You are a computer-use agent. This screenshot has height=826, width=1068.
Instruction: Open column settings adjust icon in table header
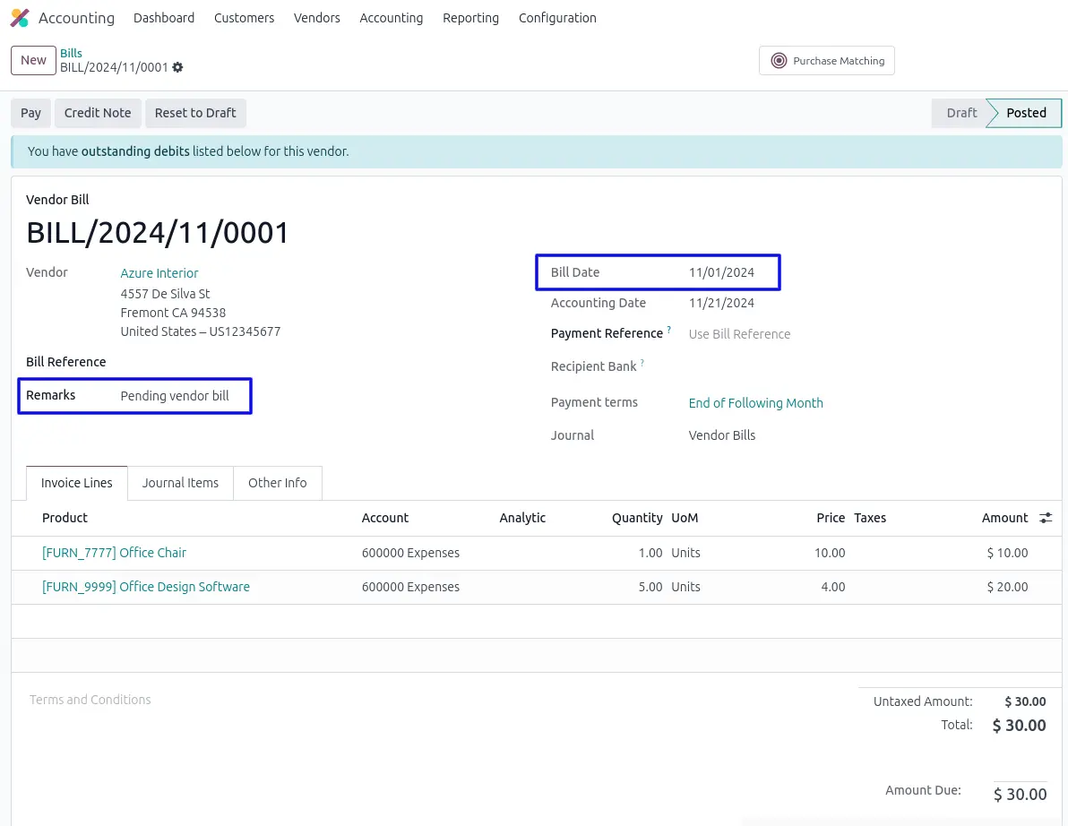[x=1046, y=518]
